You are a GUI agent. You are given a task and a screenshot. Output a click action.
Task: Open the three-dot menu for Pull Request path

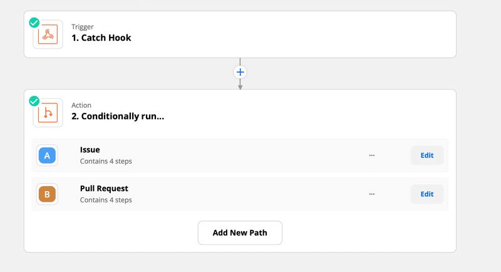pyautogui.click(x=371, y=194)
